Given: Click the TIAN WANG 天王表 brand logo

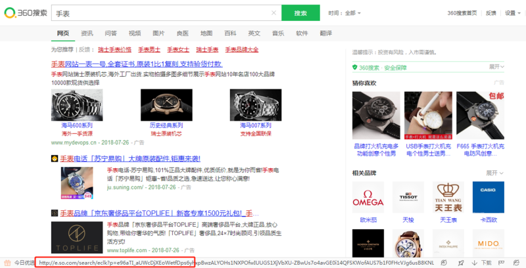Looking at the screenshot, I should click(448, 197).
